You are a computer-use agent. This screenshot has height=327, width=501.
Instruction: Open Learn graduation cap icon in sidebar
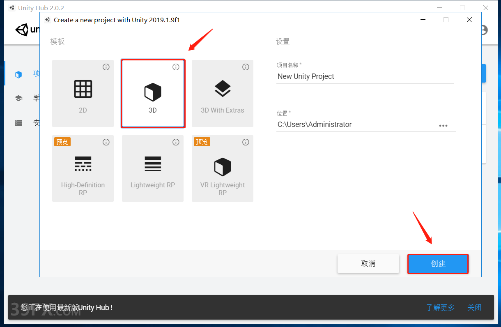click(x=18, y=98)
